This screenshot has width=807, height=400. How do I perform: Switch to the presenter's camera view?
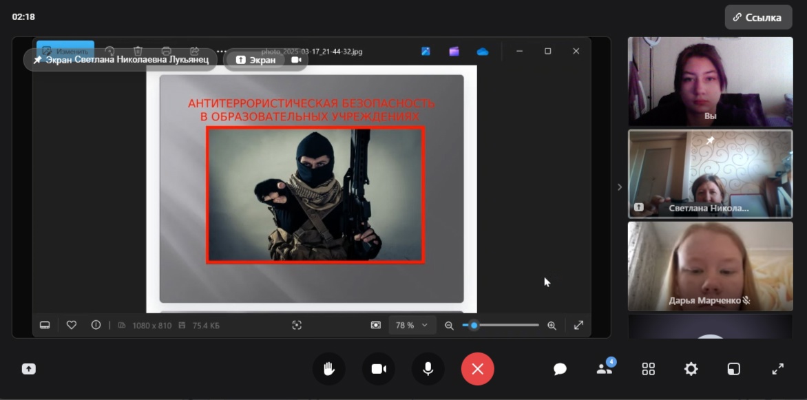(297, 60)
